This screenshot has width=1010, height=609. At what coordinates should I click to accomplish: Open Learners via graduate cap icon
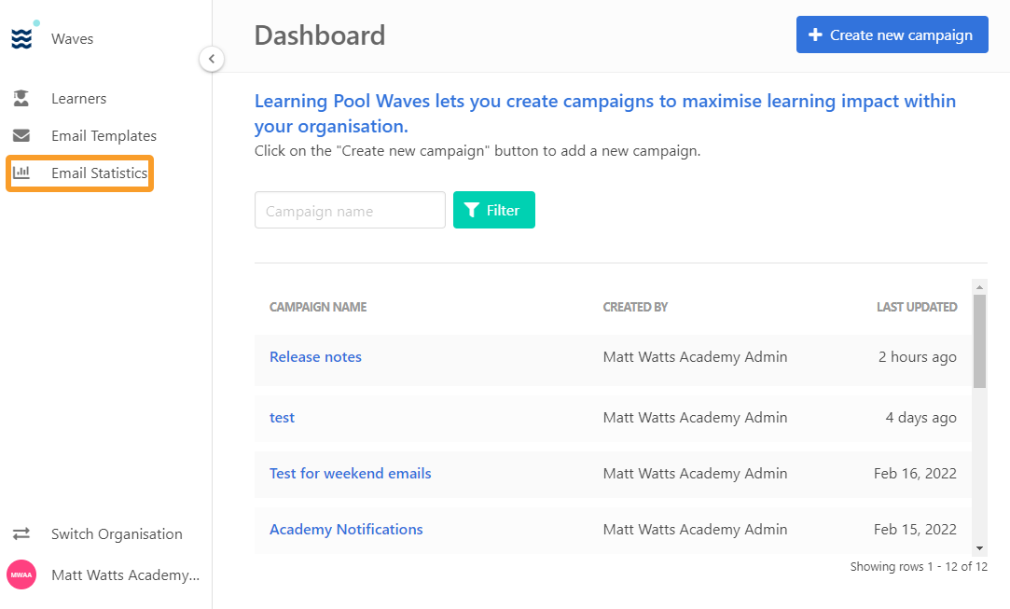21,98
